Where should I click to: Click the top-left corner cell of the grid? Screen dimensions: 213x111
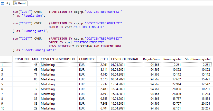tap(6, 59)
